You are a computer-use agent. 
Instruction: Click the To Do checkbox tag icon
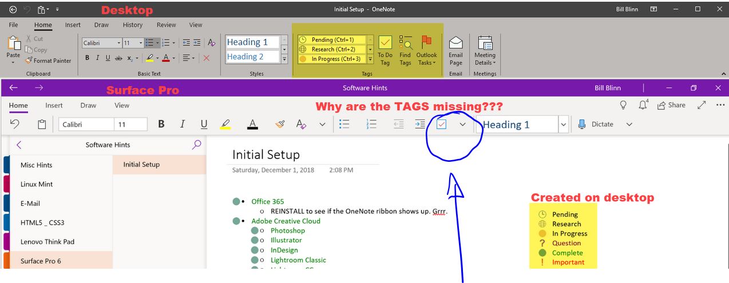441,124
